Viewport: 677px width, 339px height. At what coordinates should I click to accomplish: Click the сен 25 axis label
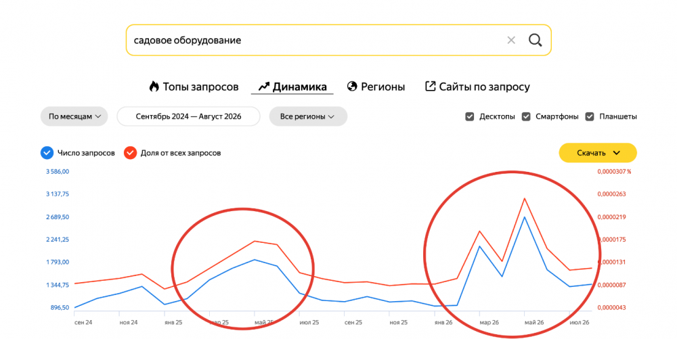coord(353,322)
